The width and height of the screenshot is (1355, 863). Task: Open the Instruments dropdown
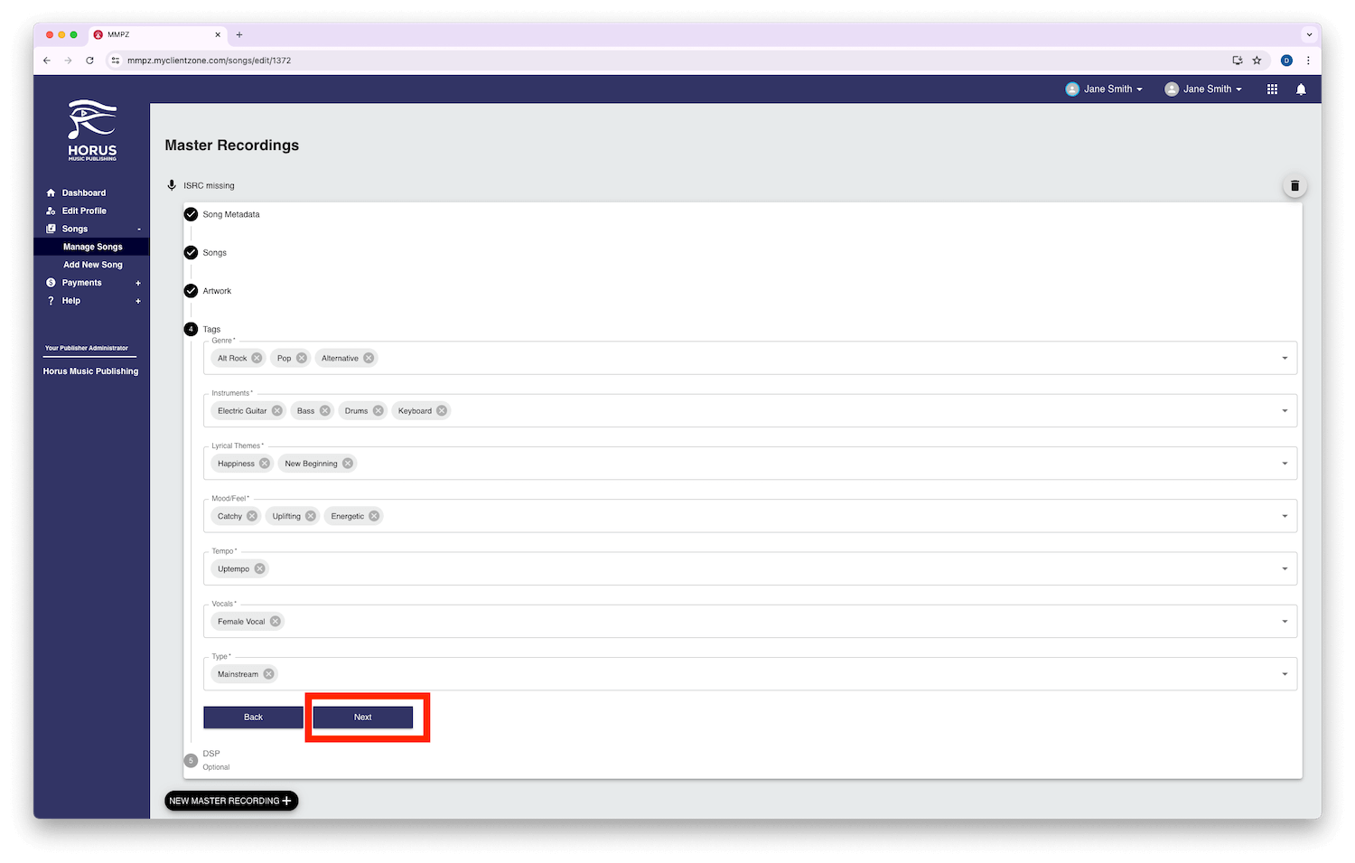tap(1284, 410)
